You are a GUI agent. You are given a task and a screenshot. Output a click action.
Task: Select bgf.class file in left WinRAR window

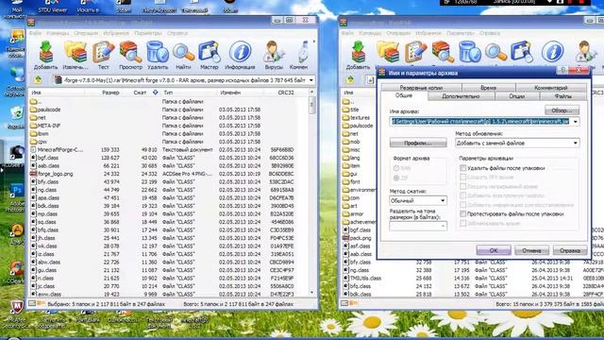coord(48,158)
